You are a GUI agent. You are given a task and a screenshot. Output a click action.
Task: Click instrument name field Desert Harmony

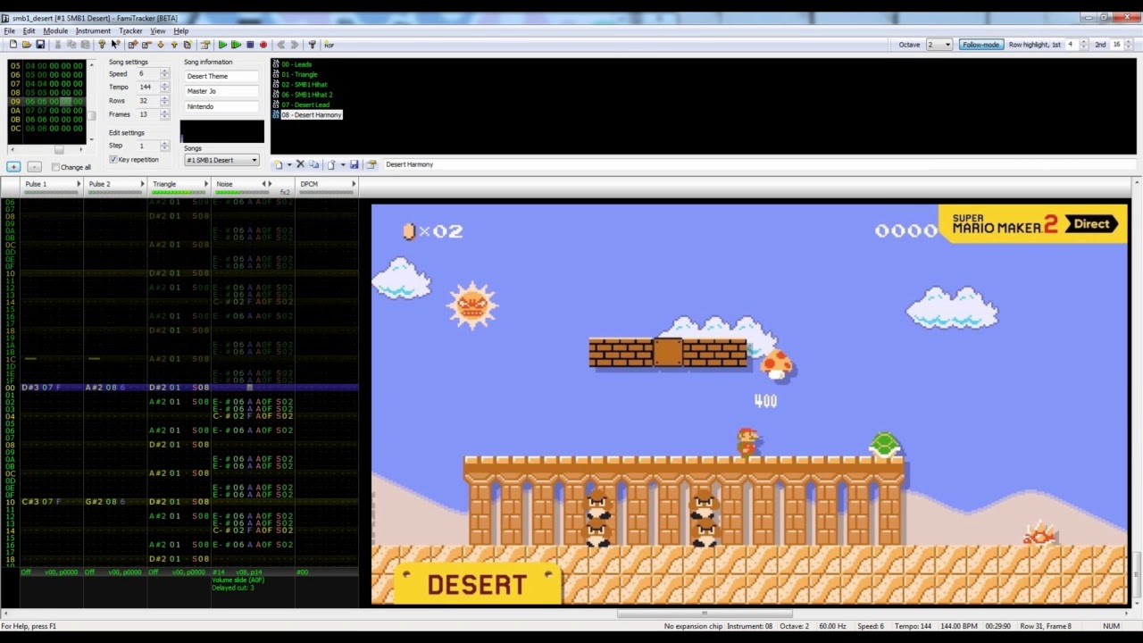coord(759,164)
